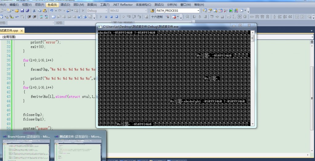315x161 pixels.
Task: Click the console window title bar icon
Action: tap(100, 26)
